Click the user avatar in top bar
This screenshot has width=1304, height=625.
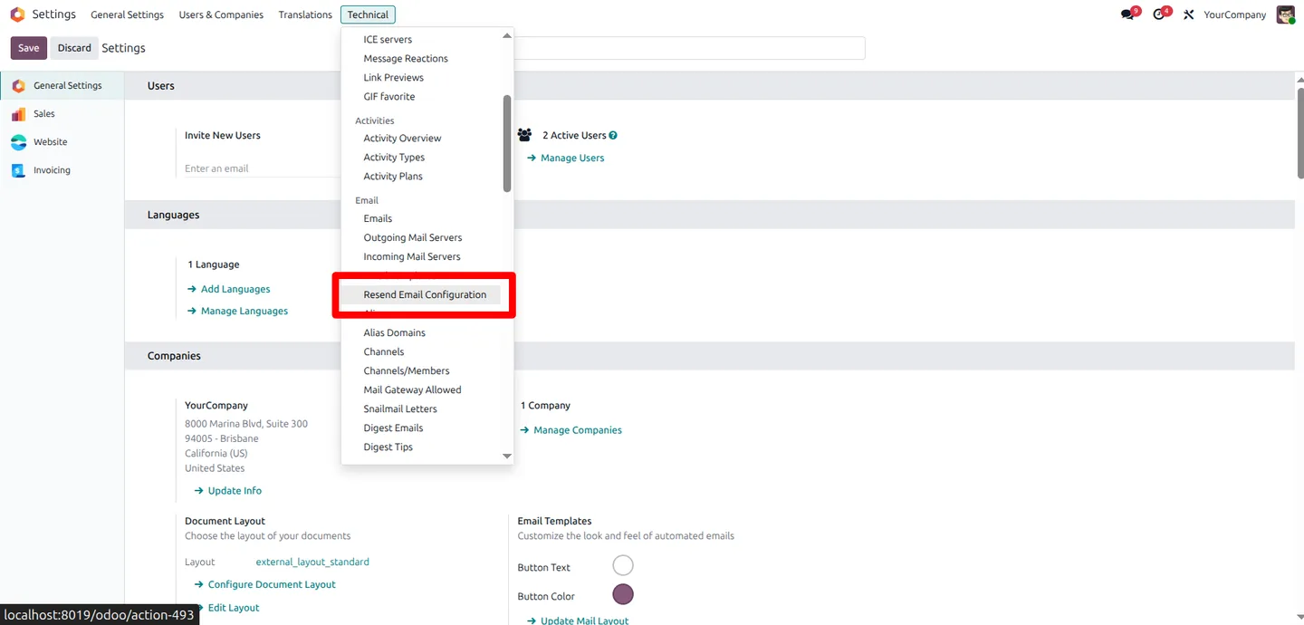click(x=1285, y=14)
